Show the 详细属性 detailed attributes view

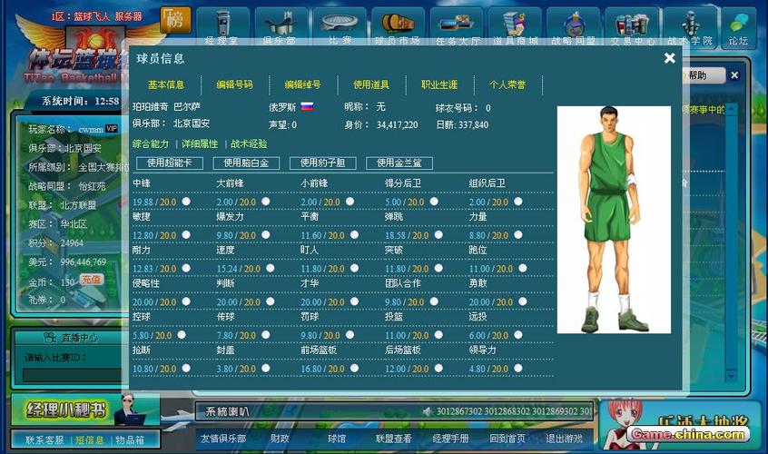[199, 143]
